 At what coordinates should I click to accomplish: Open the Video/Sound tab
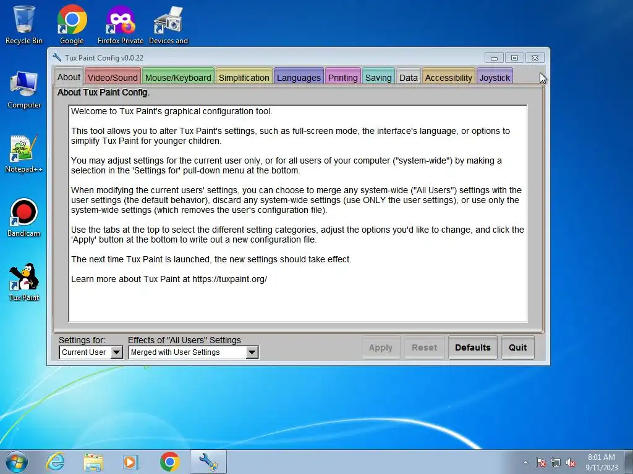(113, 77)
